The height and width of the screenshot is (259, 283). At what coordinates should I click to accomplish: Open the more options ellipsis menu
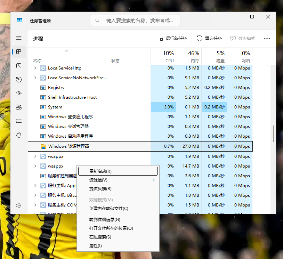pos(267,39)
